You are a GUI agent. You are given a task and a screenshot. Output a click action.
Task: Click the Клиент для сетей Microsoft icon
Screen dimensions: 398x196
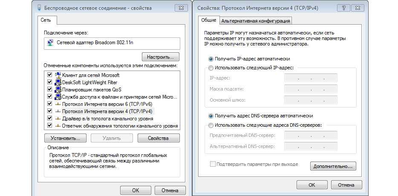pos(58,75)
